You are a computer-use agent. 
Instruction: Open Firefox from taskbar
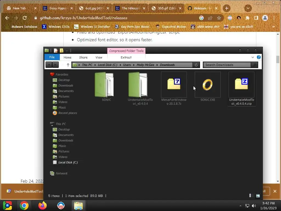click(43, 206)
